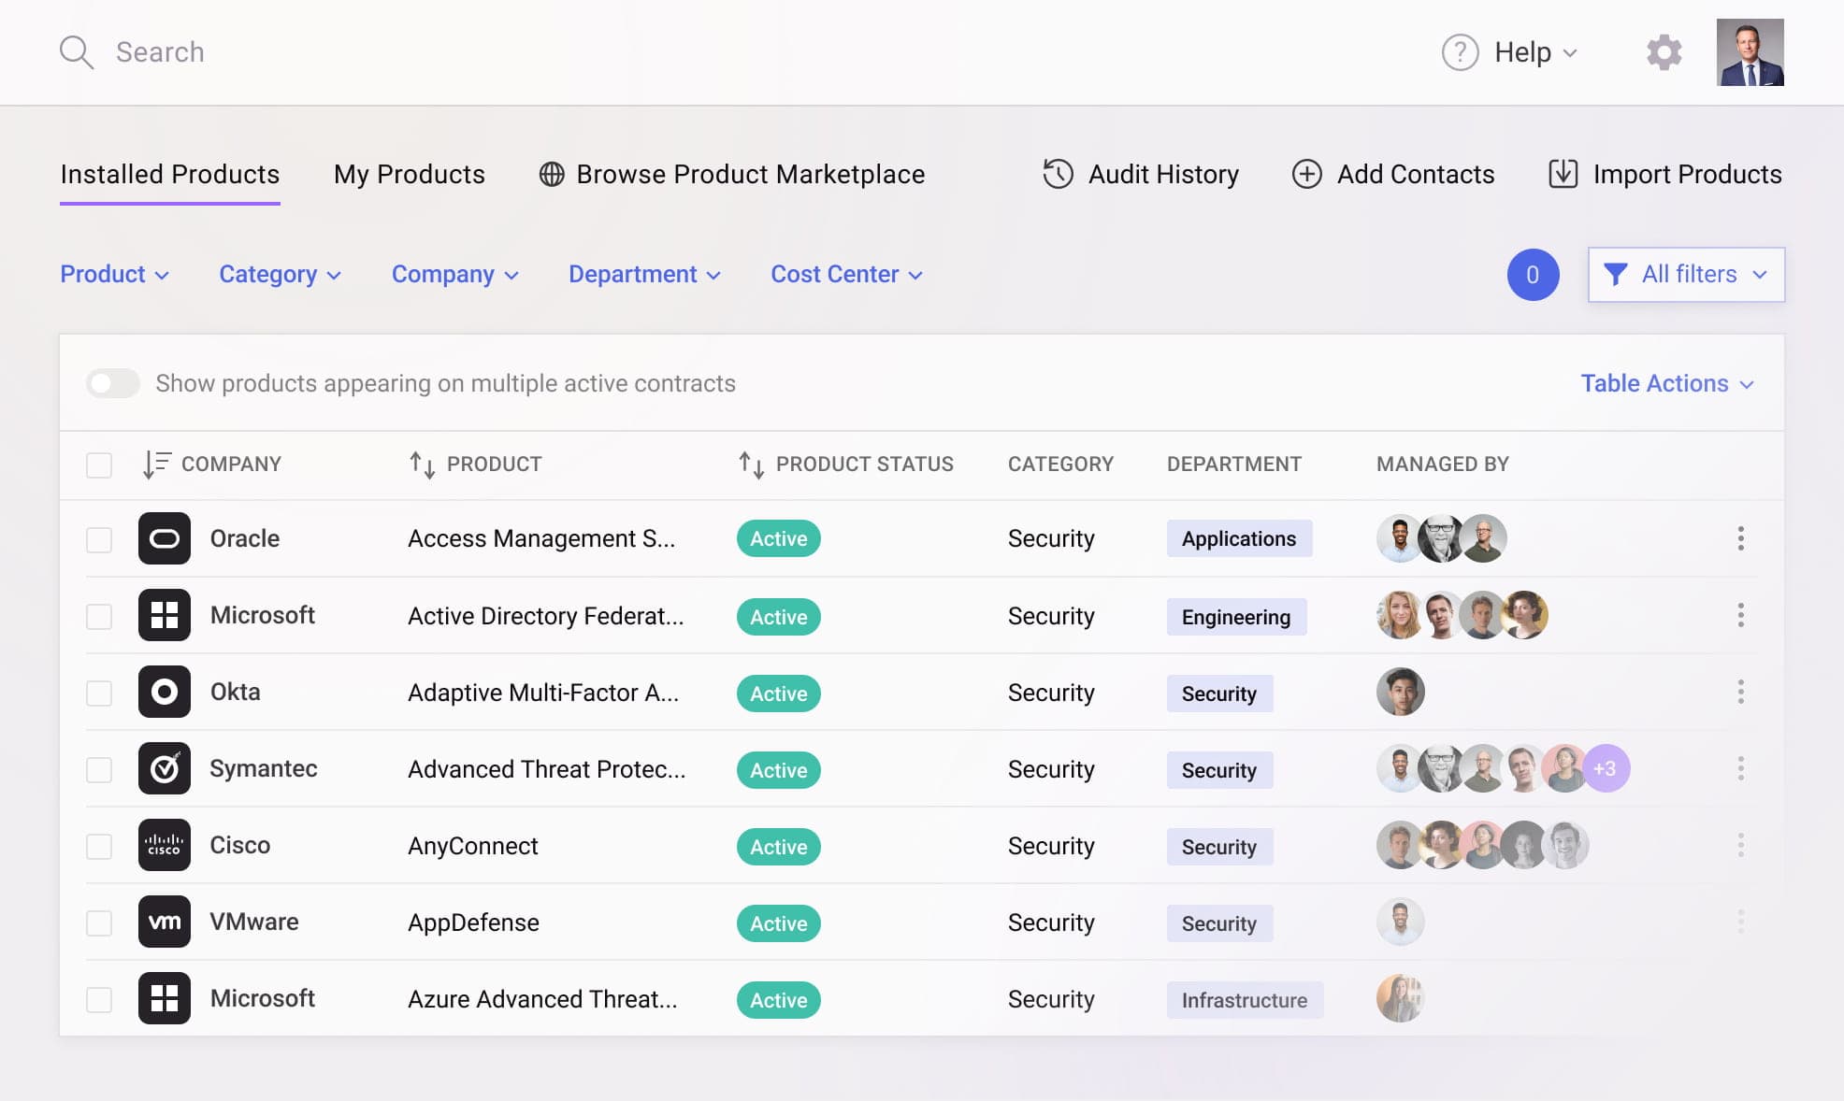Open the three-dot menu for Okta row

[1740, 692]
